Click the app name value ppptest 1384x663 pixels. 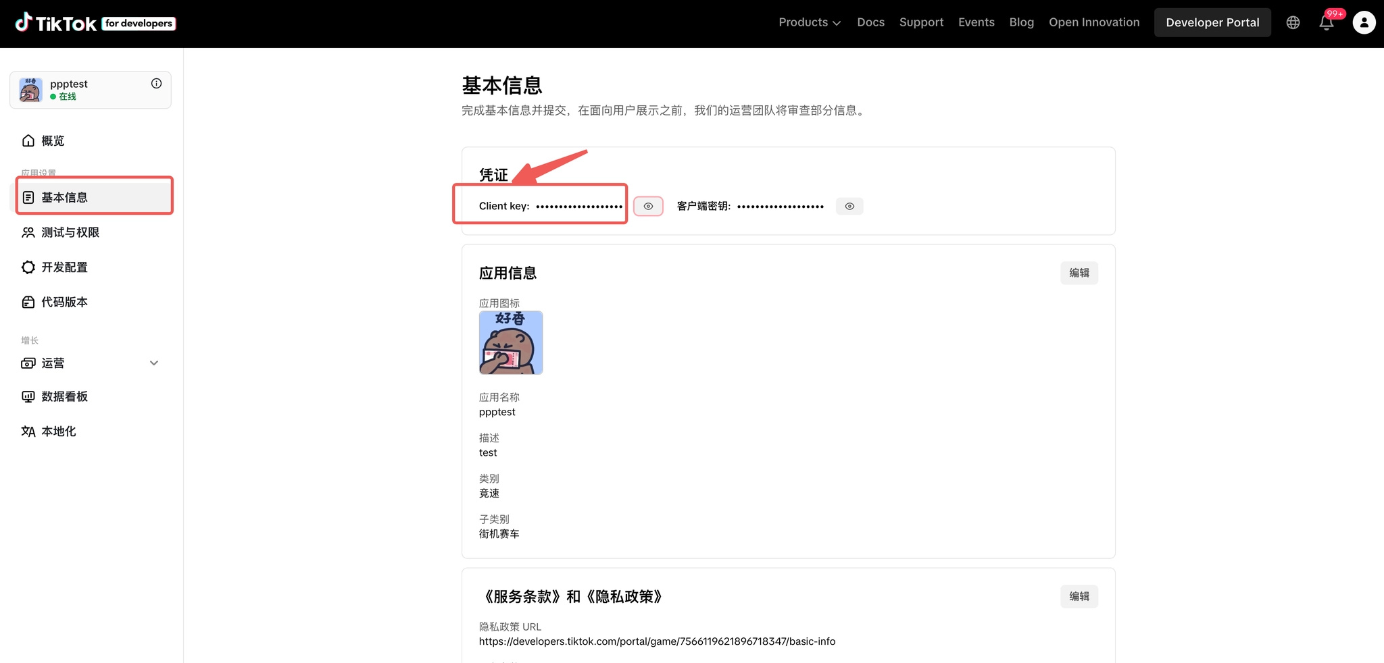click(497, 412)
